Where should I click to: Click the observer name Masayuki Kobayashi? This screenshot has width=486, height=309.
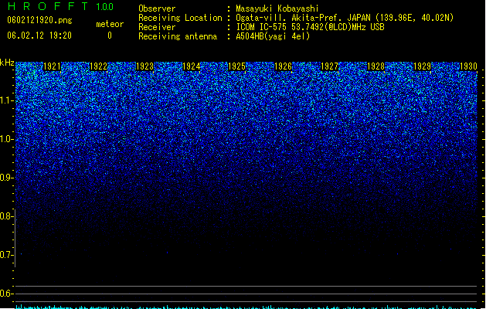point(277,8)
